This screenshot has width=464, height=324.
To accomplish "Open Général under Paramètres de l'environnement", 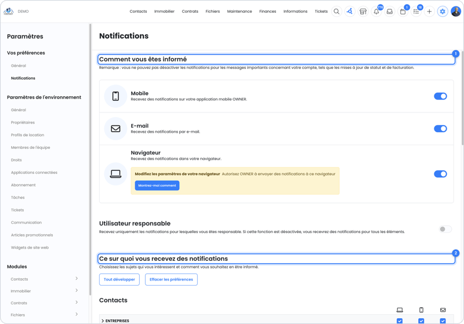I will [x=19, y=110].
